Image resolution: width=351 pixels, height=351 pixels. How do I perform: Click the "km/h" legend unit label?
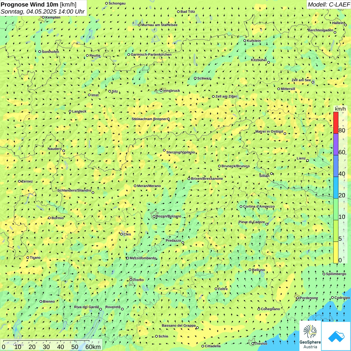coord(340,109)
